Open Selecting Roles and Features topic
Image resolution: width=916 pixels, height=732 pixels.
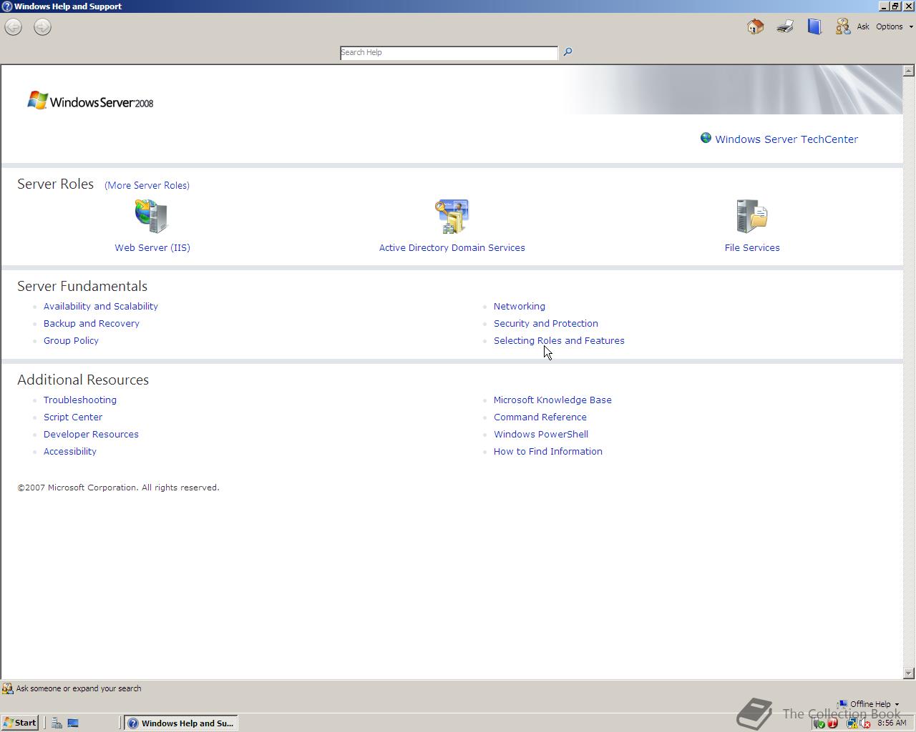[x=559, y=340]
